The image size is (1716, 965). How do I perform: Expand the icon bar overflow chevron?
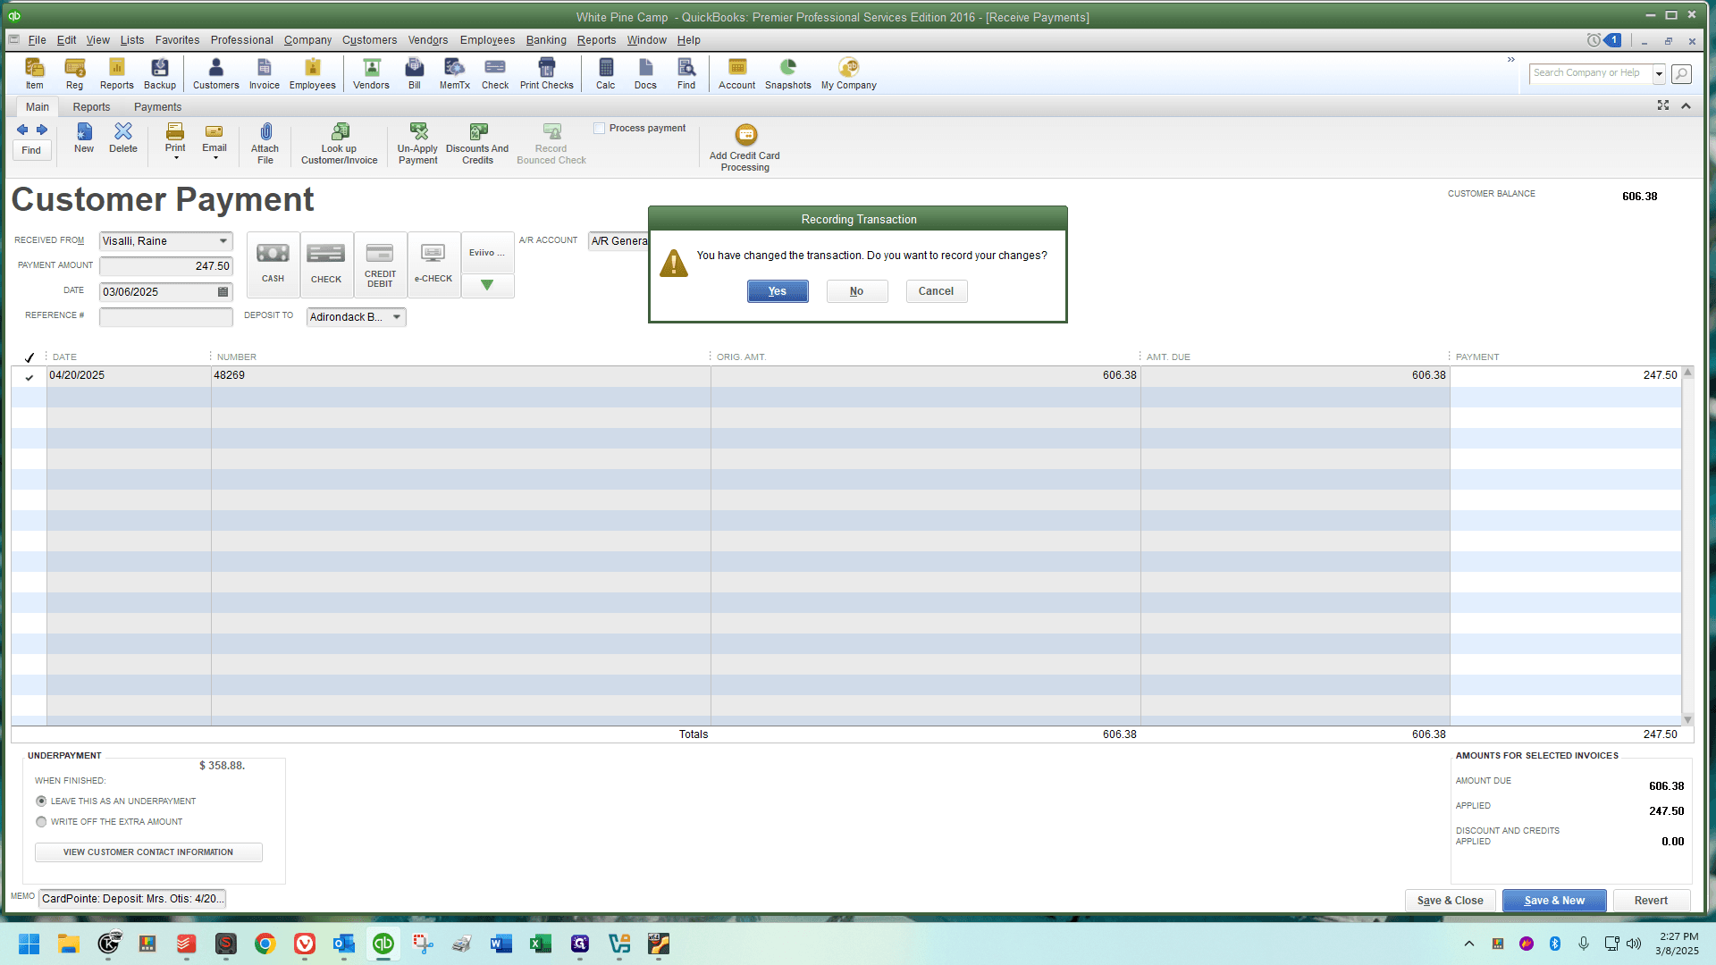coord(1511,60)
